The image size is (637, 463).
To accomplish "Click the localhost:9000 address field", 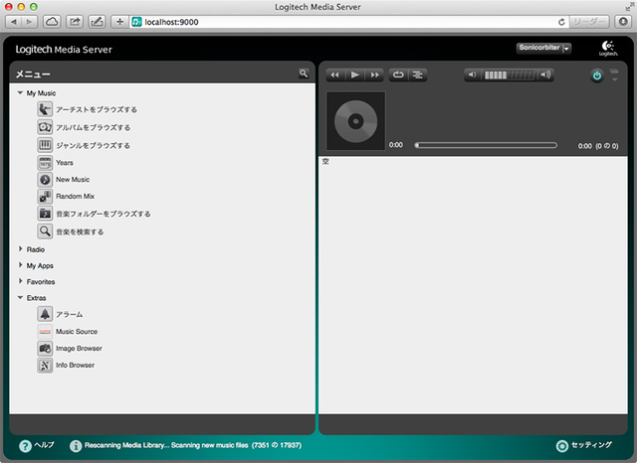I will [x=351, y=22].
